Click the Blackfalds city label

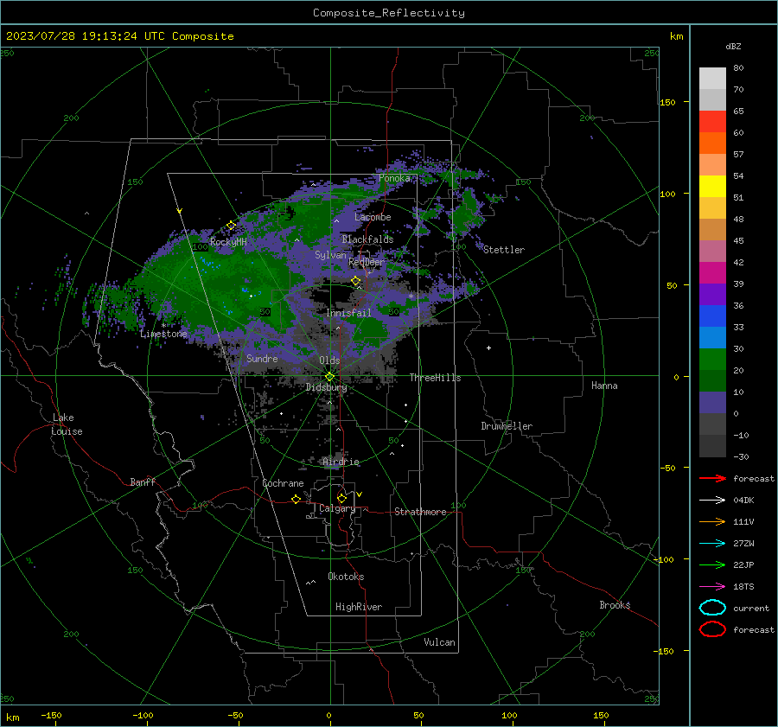tap(367, 239)
